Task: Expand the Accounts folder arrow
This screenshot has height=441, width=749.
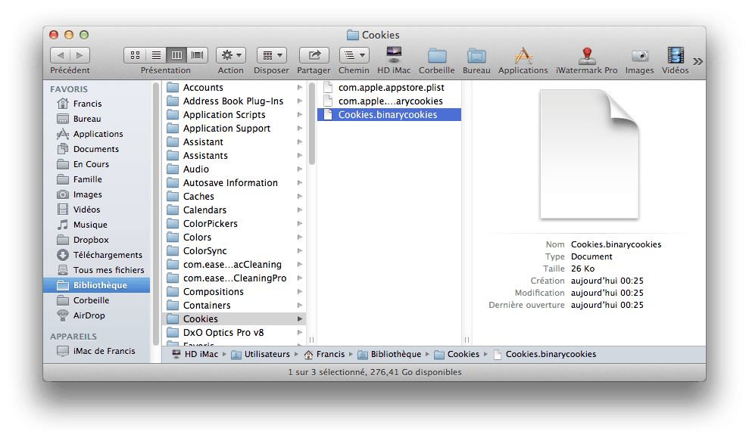Action: 299,87
